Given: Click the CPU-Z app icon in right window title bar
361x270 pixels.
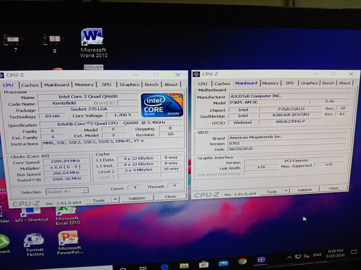Looking at the screenshot, I should [x=196, y=74].
